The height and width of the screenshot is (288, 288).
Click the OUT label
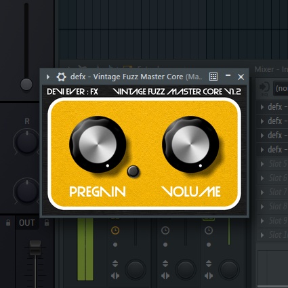click(x=27, y=223)
